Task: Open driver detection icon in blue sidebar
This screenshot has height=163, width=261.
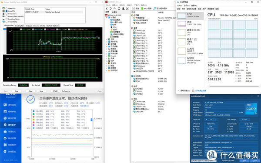Action: pyautogui.click(x=5, y=138)
